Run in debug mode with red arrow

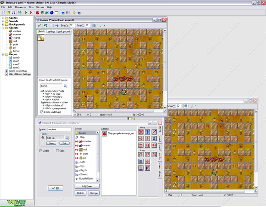[31, 13]
